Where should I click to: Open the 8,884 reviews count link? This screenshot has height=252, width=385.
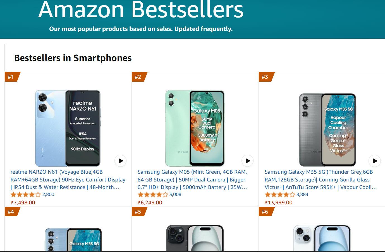pos(302,195)
